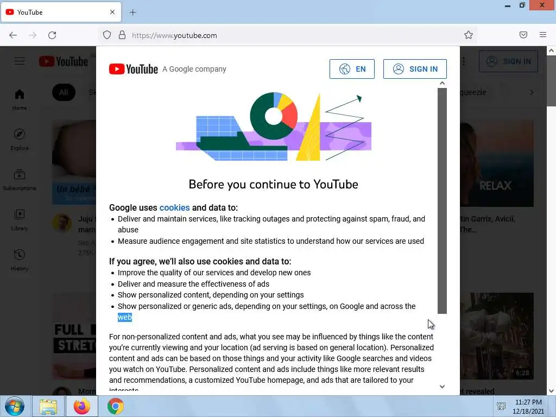The height and width of the screenshot is (417, 556).
Task: Open the Windows Start menu
Action: [x=15, y=406]
